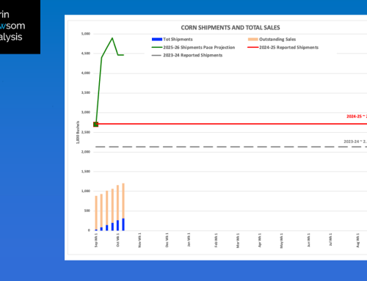Click the May Wk 1 x-axis label
The width and height of the screenshot is (367, 281).
tap(281, 241)
